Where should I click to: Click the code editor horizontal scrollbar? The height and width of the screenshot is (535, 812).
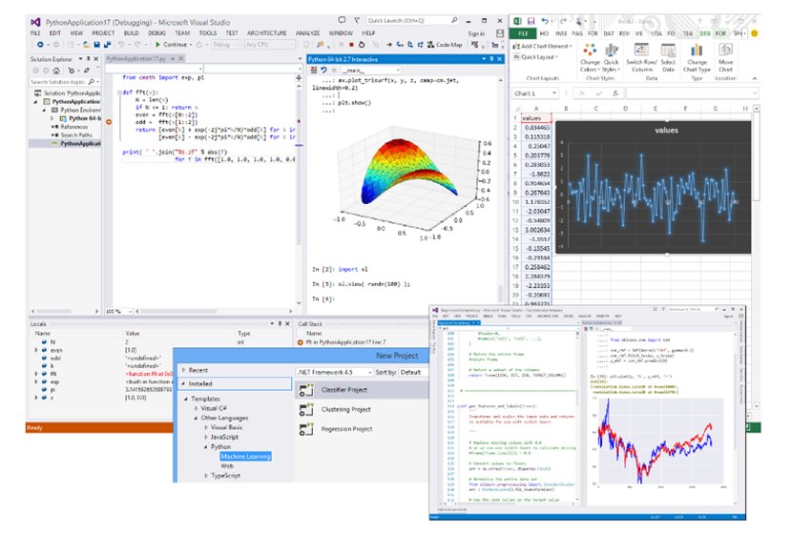[214, 312]
